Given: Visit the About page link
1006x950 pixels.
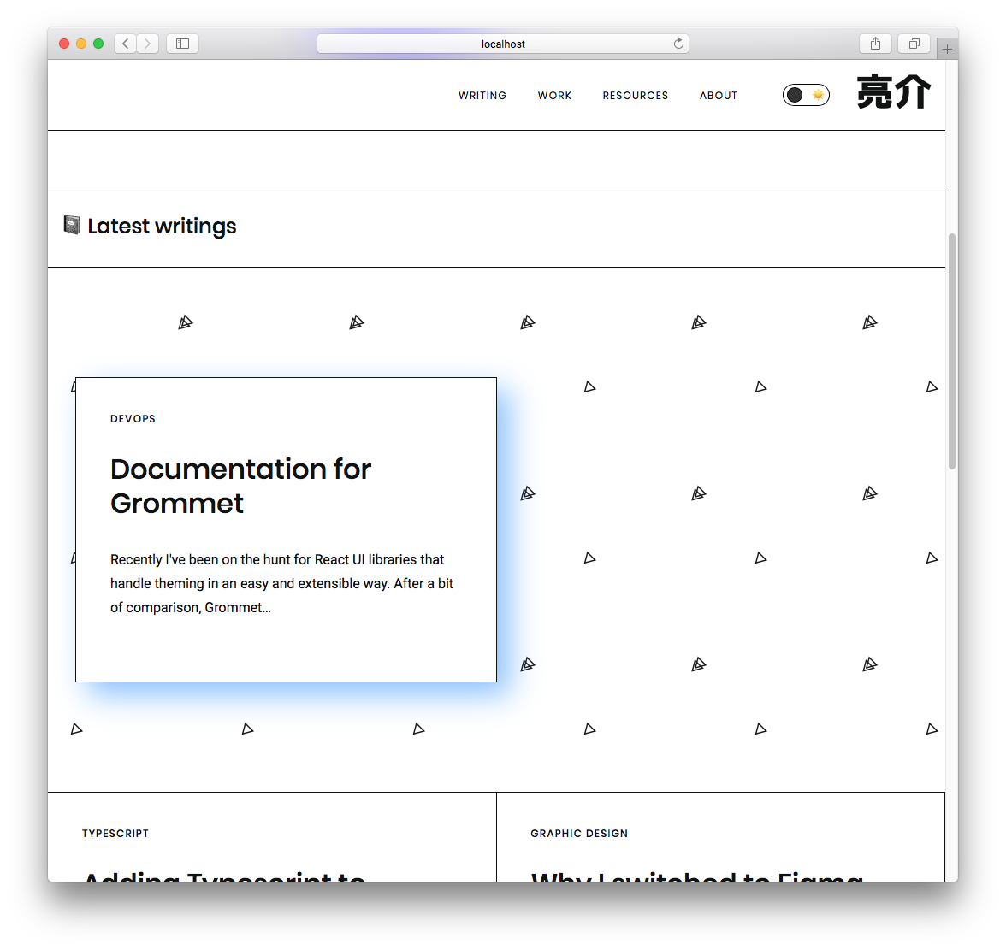Looking at the screenshot, I should click(718, 96).
